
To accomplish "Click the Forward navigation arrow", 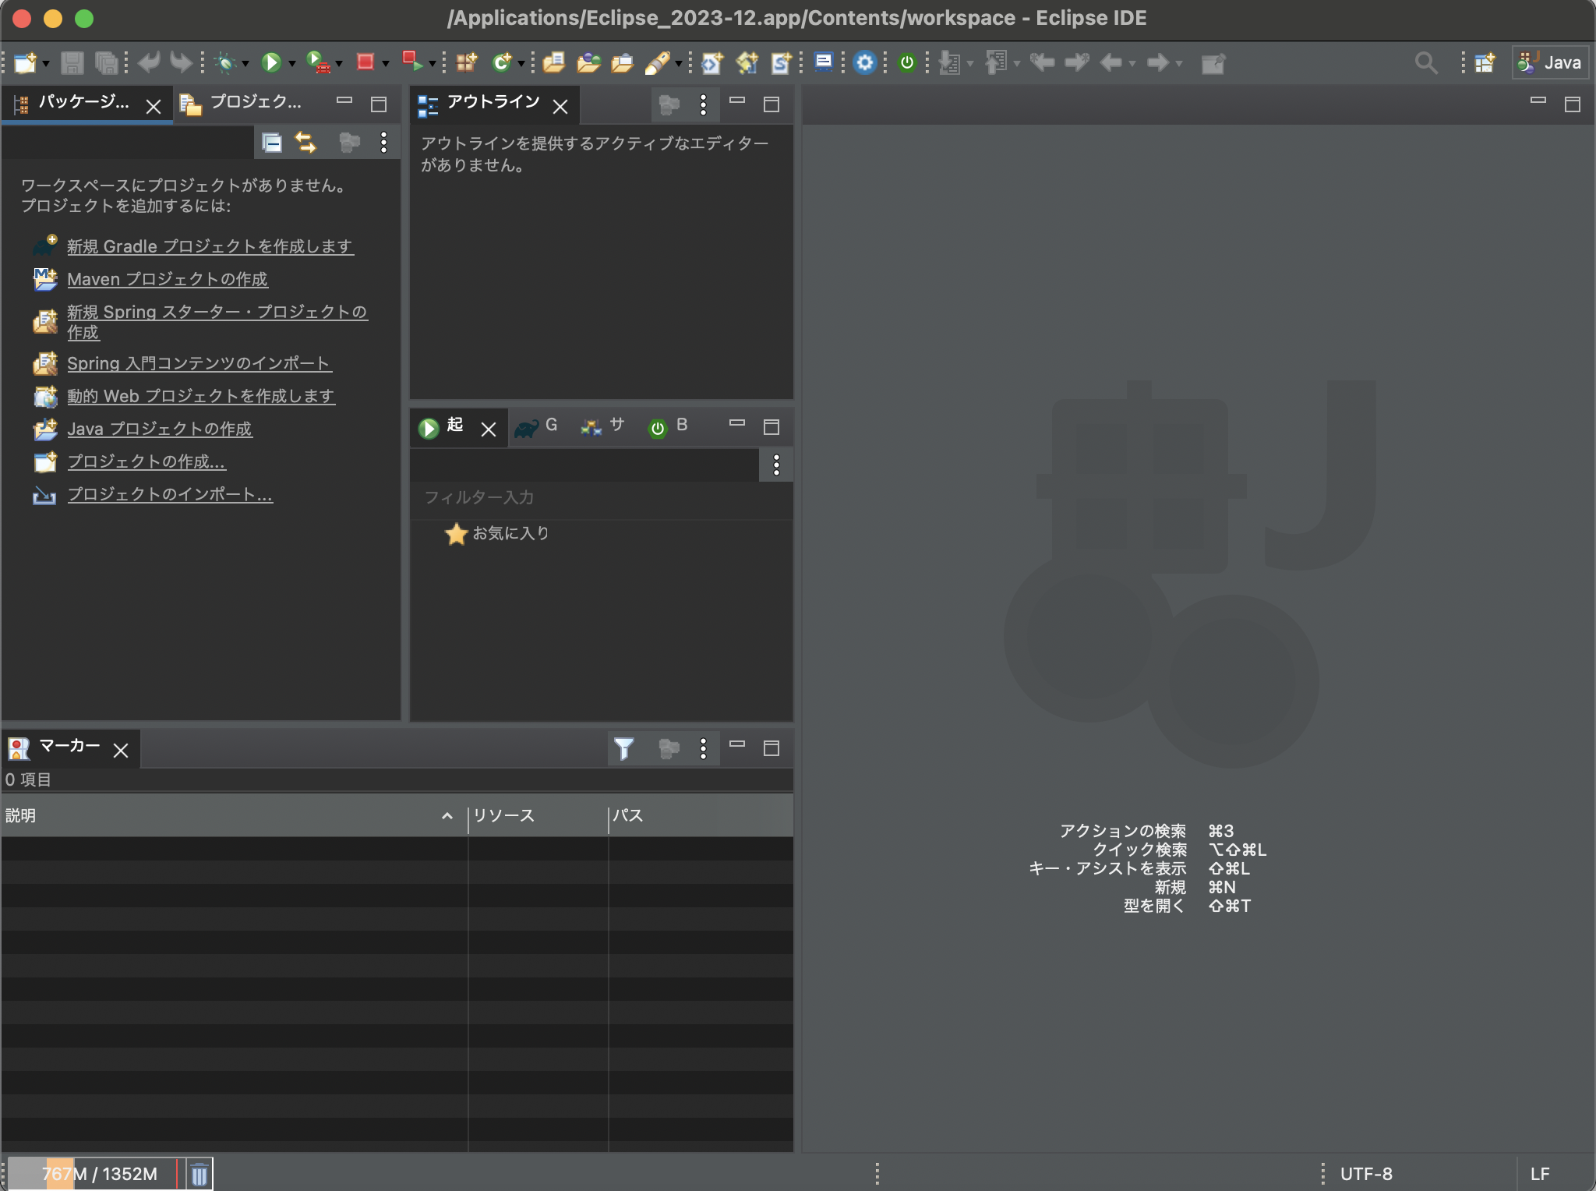I will point(1157,62).
